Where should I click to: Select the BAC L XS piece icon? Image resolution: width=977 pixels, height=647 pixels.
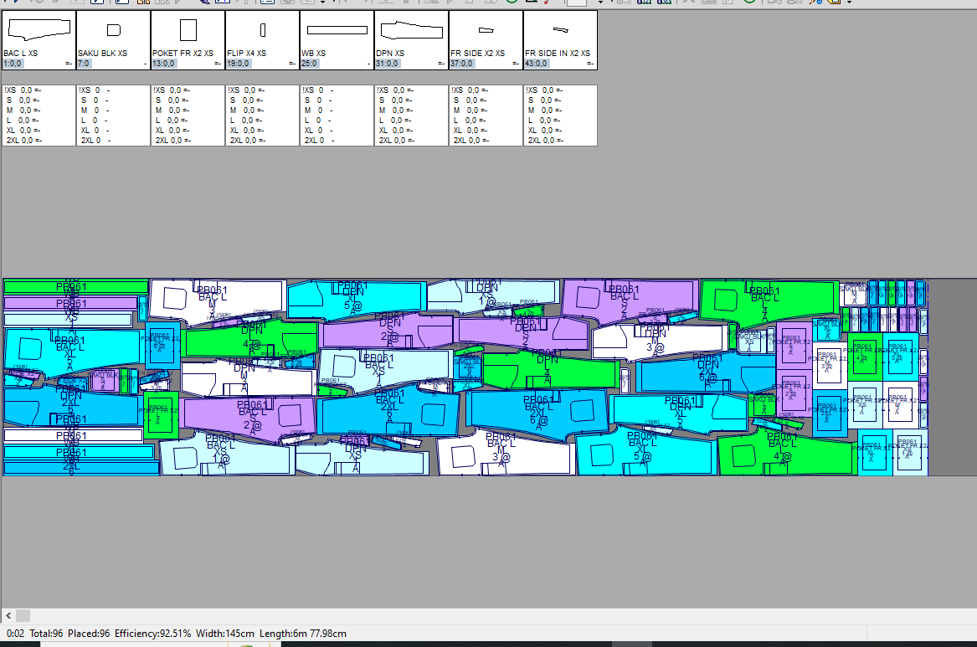(x=38, y=30)
